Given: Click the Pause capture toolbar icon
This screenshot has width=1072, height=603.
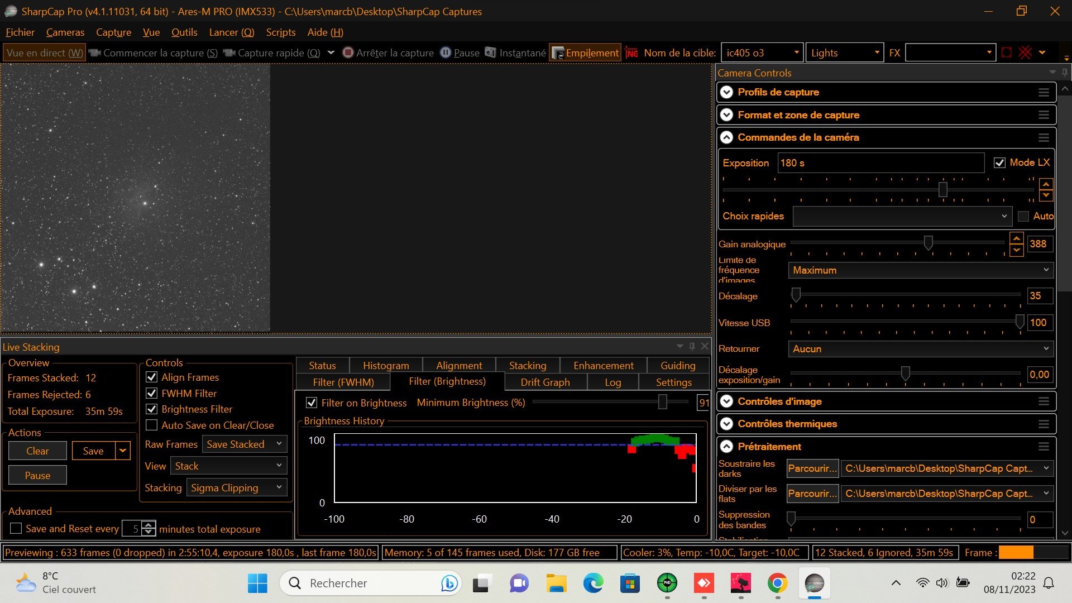Looking at the screenshot, I should [x=446, y=52].
